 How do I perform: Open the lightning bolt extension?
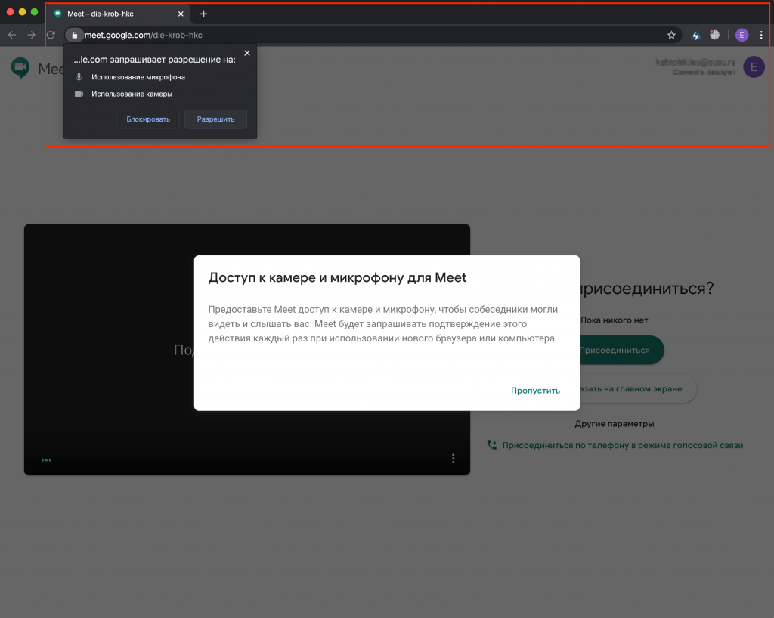pos(696,35)
